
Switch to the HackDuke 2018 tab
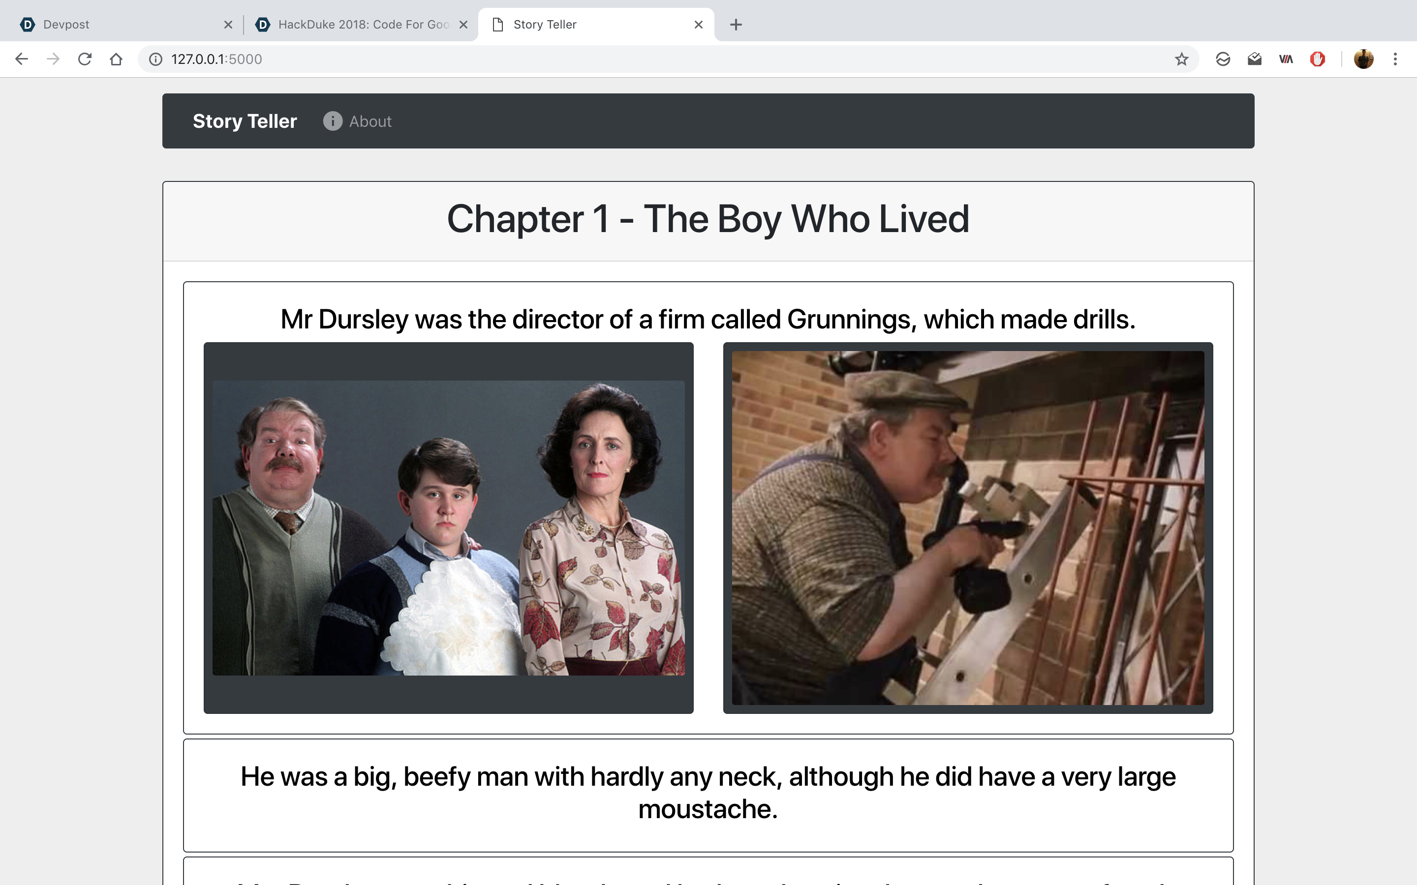pyautogui.click(x=357, y=25)
